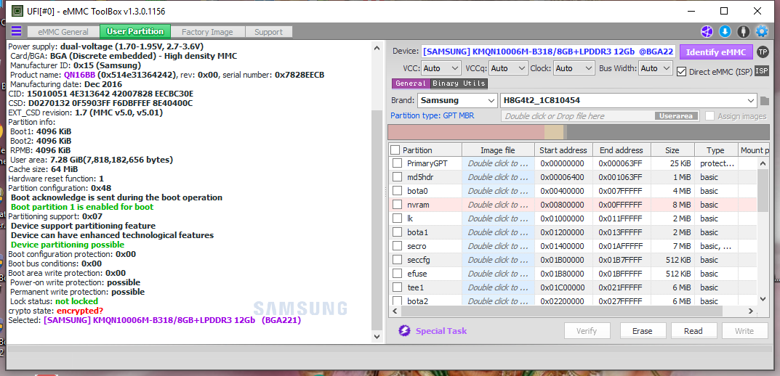780x376 pixels.
Task: Toggle the Direct eMMC (ISP) checkbox
Action: click(x=682, y=72)
